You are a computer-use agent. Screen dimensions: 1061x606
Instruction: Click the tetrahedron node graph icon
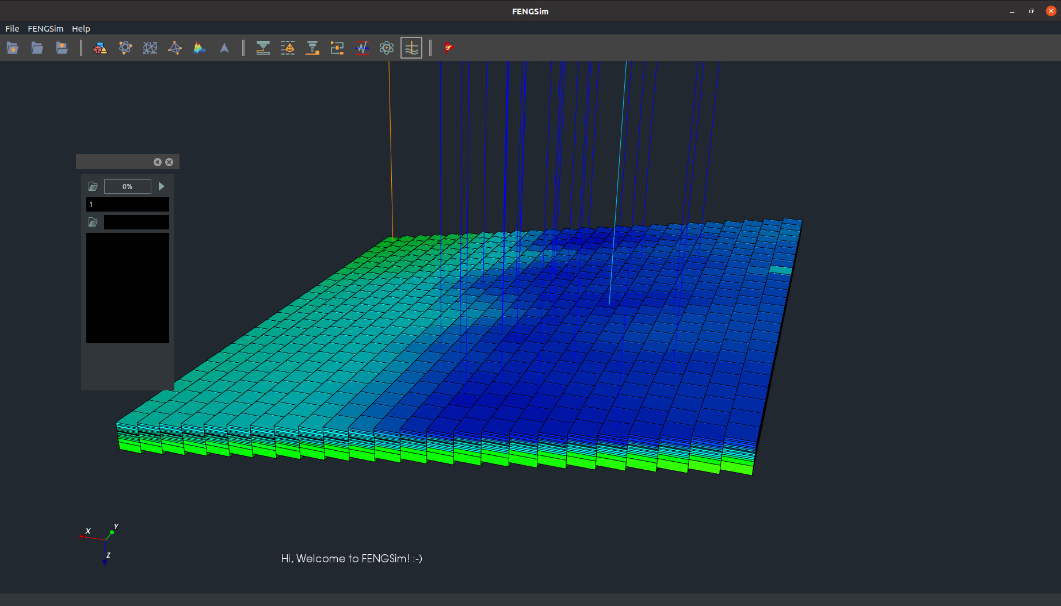tap(175, 48)
